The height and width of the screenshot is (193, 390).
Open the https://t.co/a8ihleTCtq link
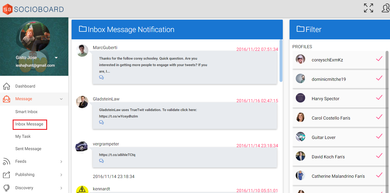117,155
